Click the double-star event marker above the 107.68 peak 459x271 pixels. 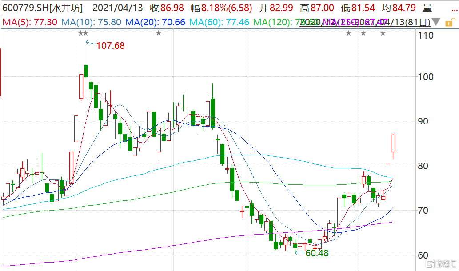(x=83, y=33)
